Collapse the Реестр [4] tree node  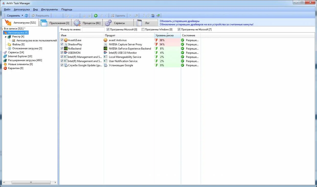point(6,37)
